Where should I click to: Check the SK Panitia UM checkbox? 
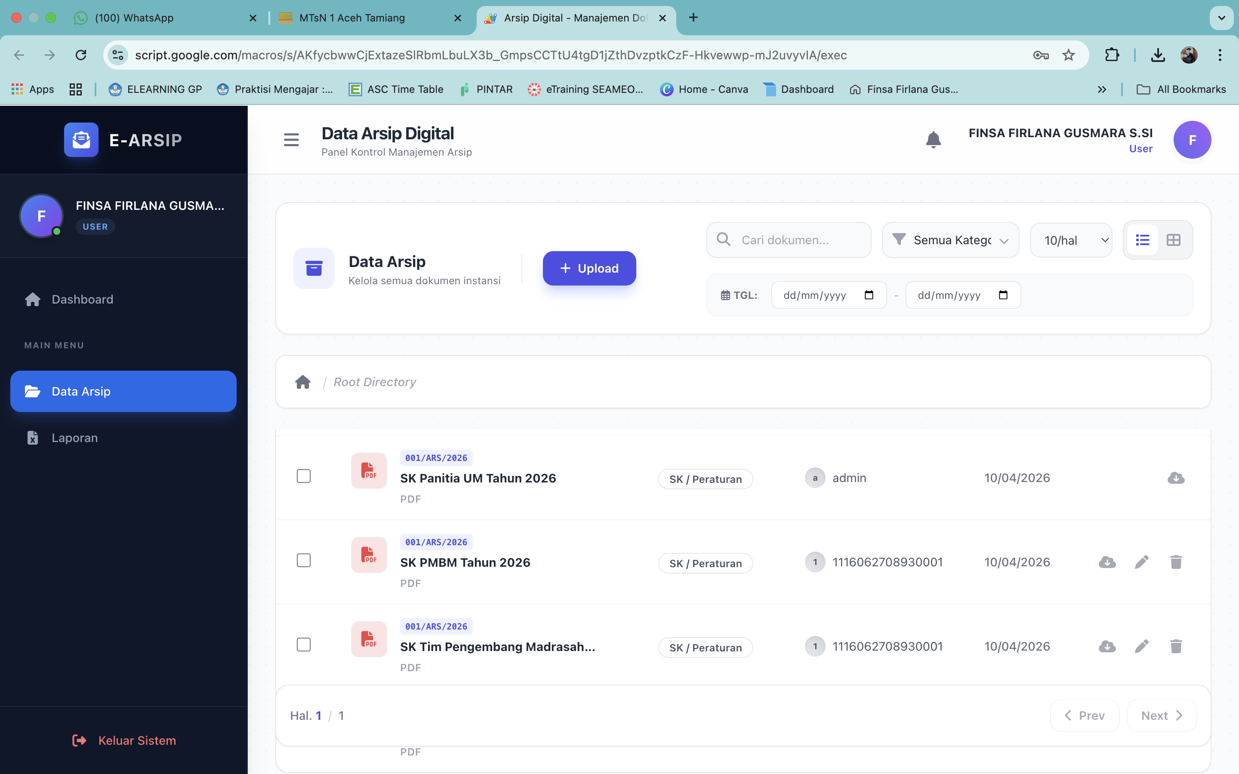pyautogui.click(x=304, y=476)
